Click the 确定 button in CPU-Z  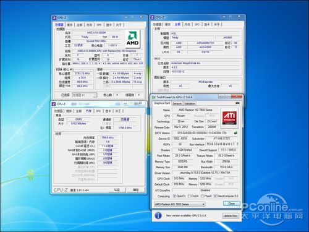(136, 190)
